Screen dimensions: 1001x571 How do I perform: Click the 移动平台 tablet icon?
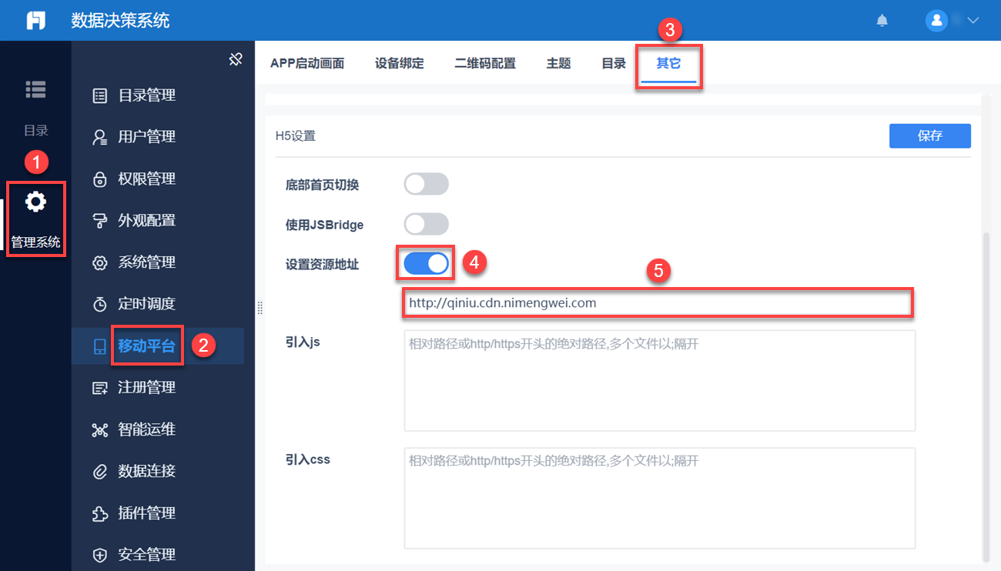click(100, 346)
